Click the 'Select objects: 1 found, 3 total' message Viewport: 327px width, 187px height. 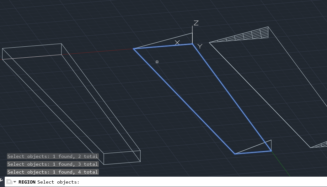(52, 164)
